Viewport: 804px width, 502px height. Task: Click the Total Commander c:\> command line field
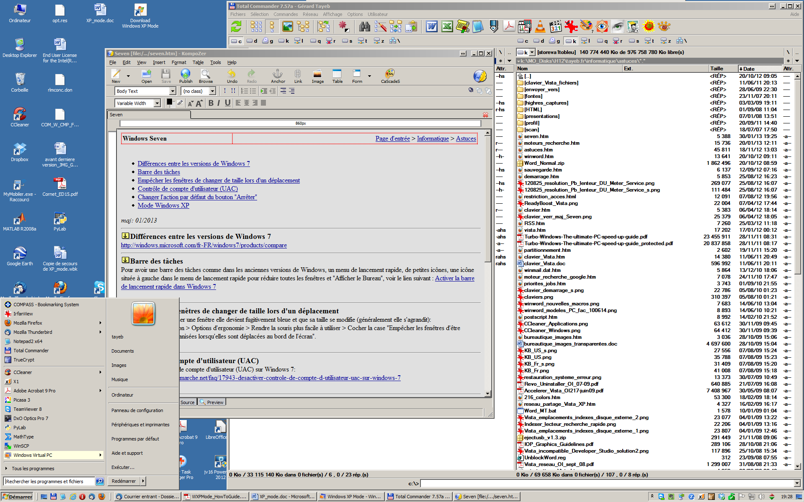pyautogui.click(x=607, y=484)
